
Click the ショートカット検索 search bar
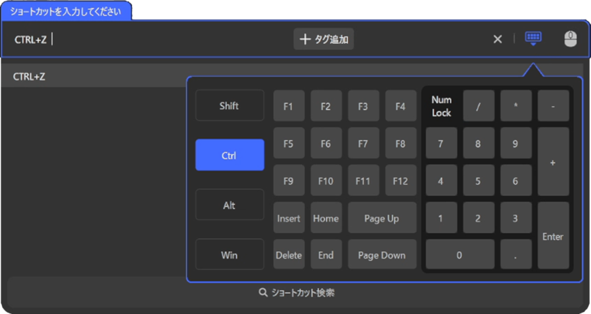pyautogui.click(x=295, y=293)
